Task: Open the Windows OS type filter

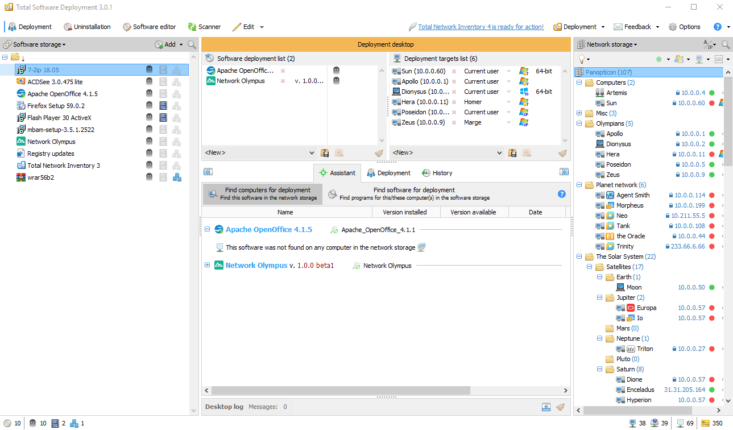Action: (681, 59)
